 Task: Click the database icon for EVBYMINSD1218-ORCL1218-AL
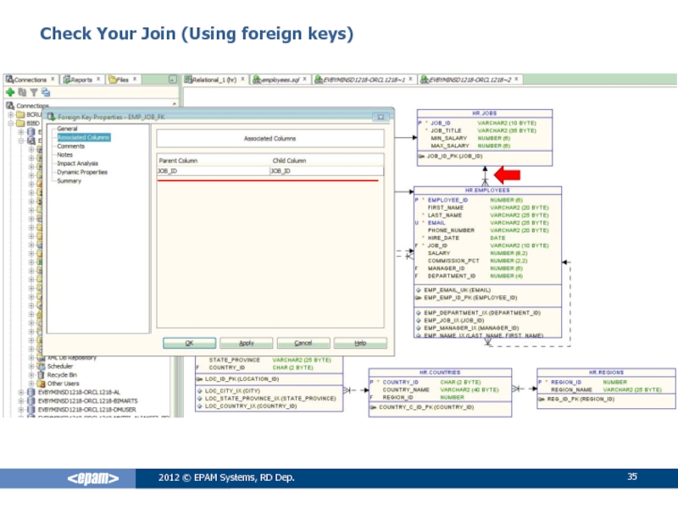[x=31, y=392]
